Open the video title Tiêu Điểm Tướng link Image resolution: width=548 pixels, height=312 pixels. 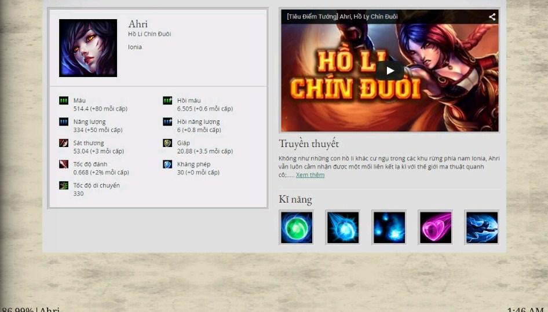coord(342,16)
